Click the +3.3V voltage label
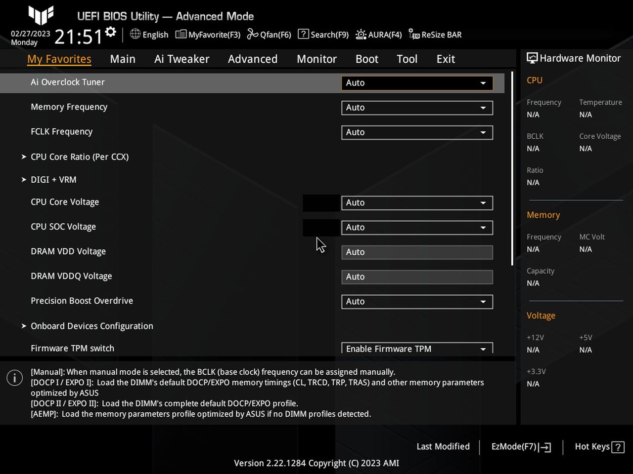The image size is (633, 474). 536,371
